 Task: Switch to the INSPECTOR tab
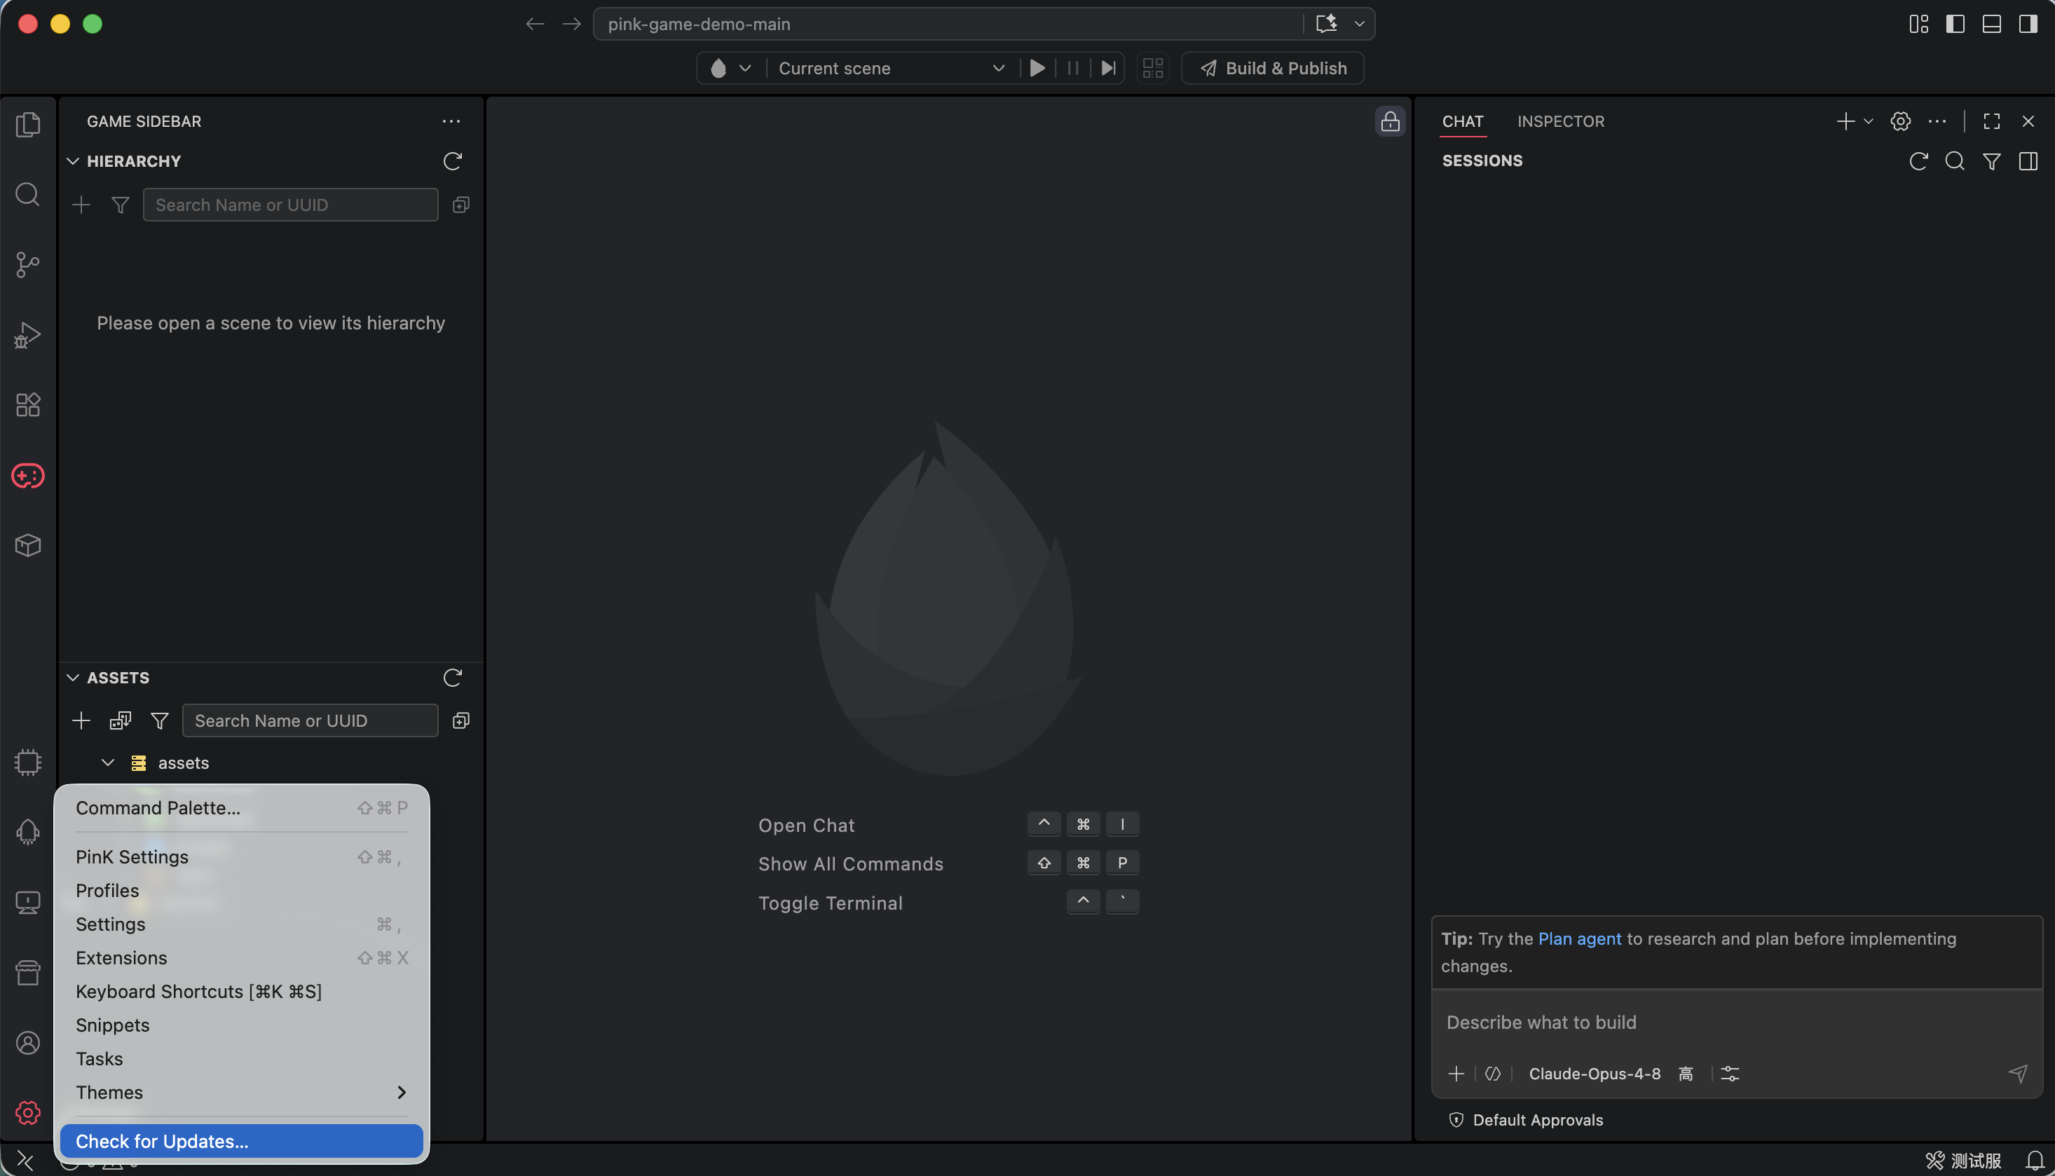tap(1561, 121)
